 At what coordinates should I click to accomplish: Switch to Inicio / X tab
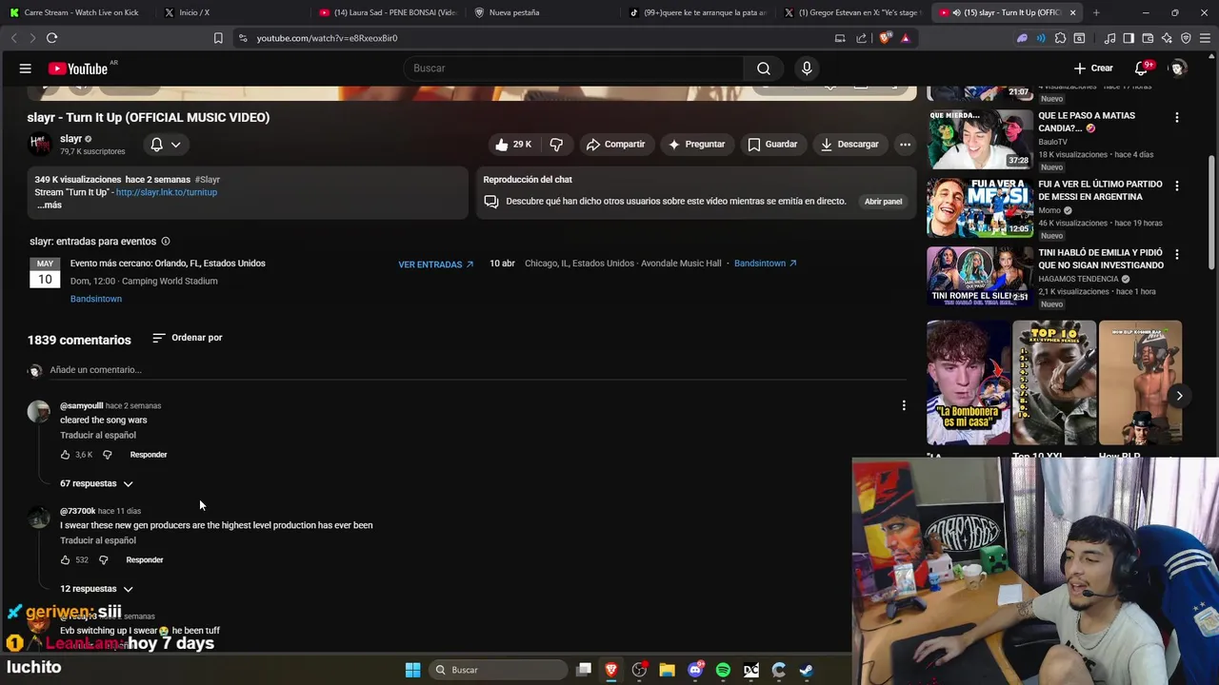pyautogui.click(x=229, y=12)
